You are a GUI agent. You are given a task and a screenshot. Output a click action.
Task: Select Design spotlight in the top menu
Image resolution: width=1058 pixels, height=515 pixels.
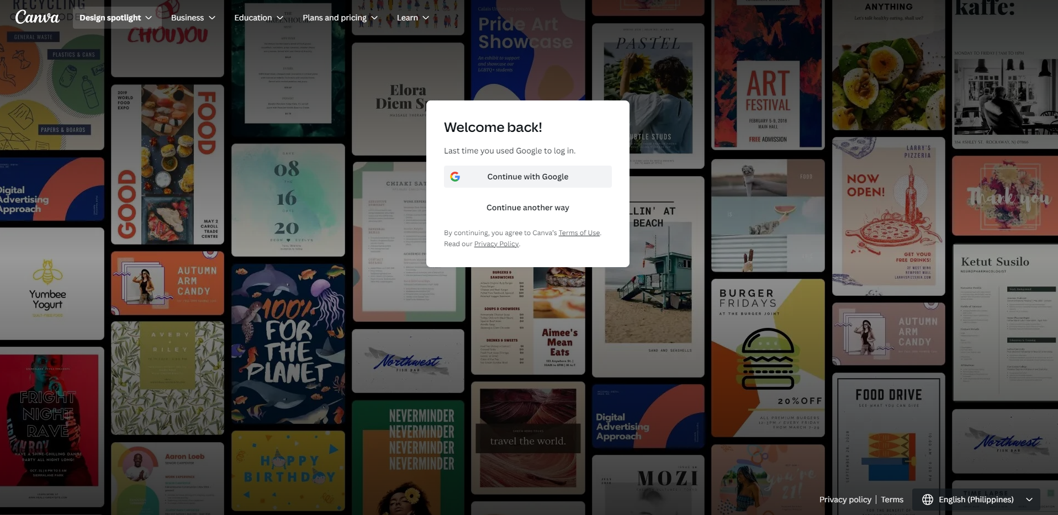pos(109,17)
